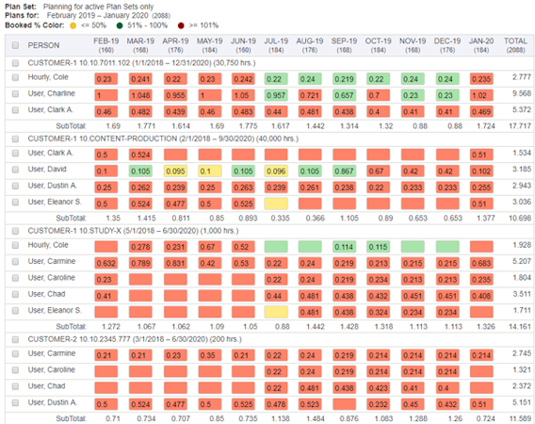The image size is (535, 424).
Task: Tick checkbox for CUSTOMER-1 10.CONTENT-PRODUCTION group
Action: coord(15,139)
